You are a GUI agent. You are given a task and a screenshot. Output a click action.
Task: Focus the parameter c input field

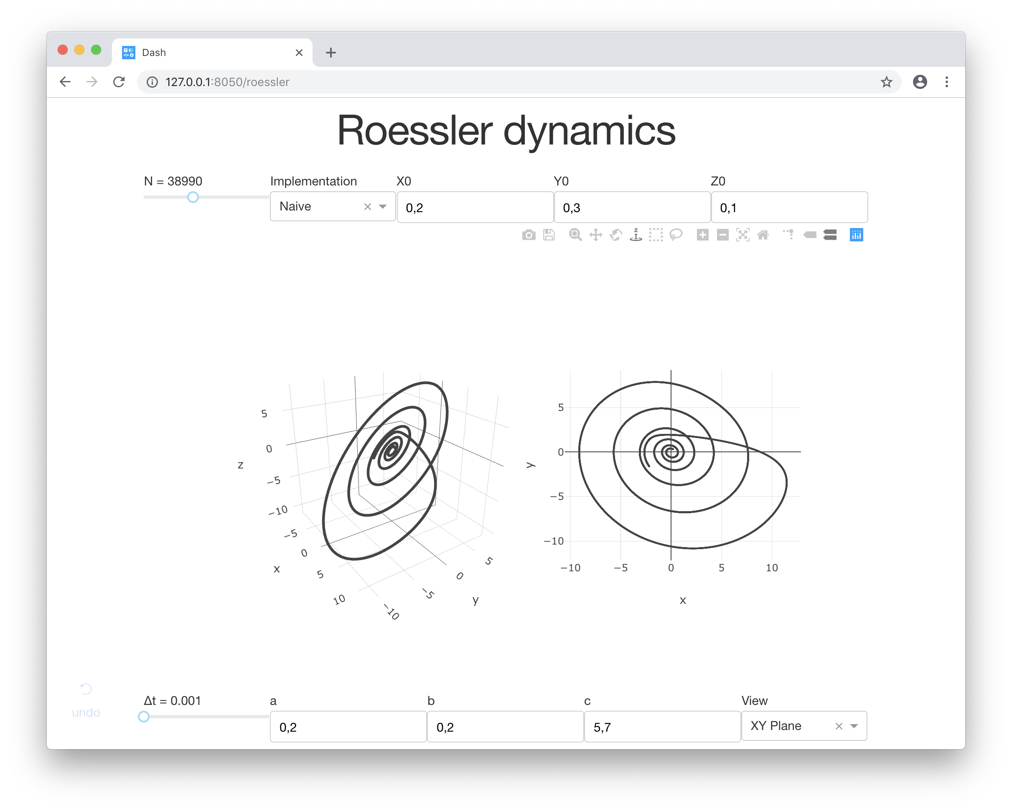click(662, 727)
